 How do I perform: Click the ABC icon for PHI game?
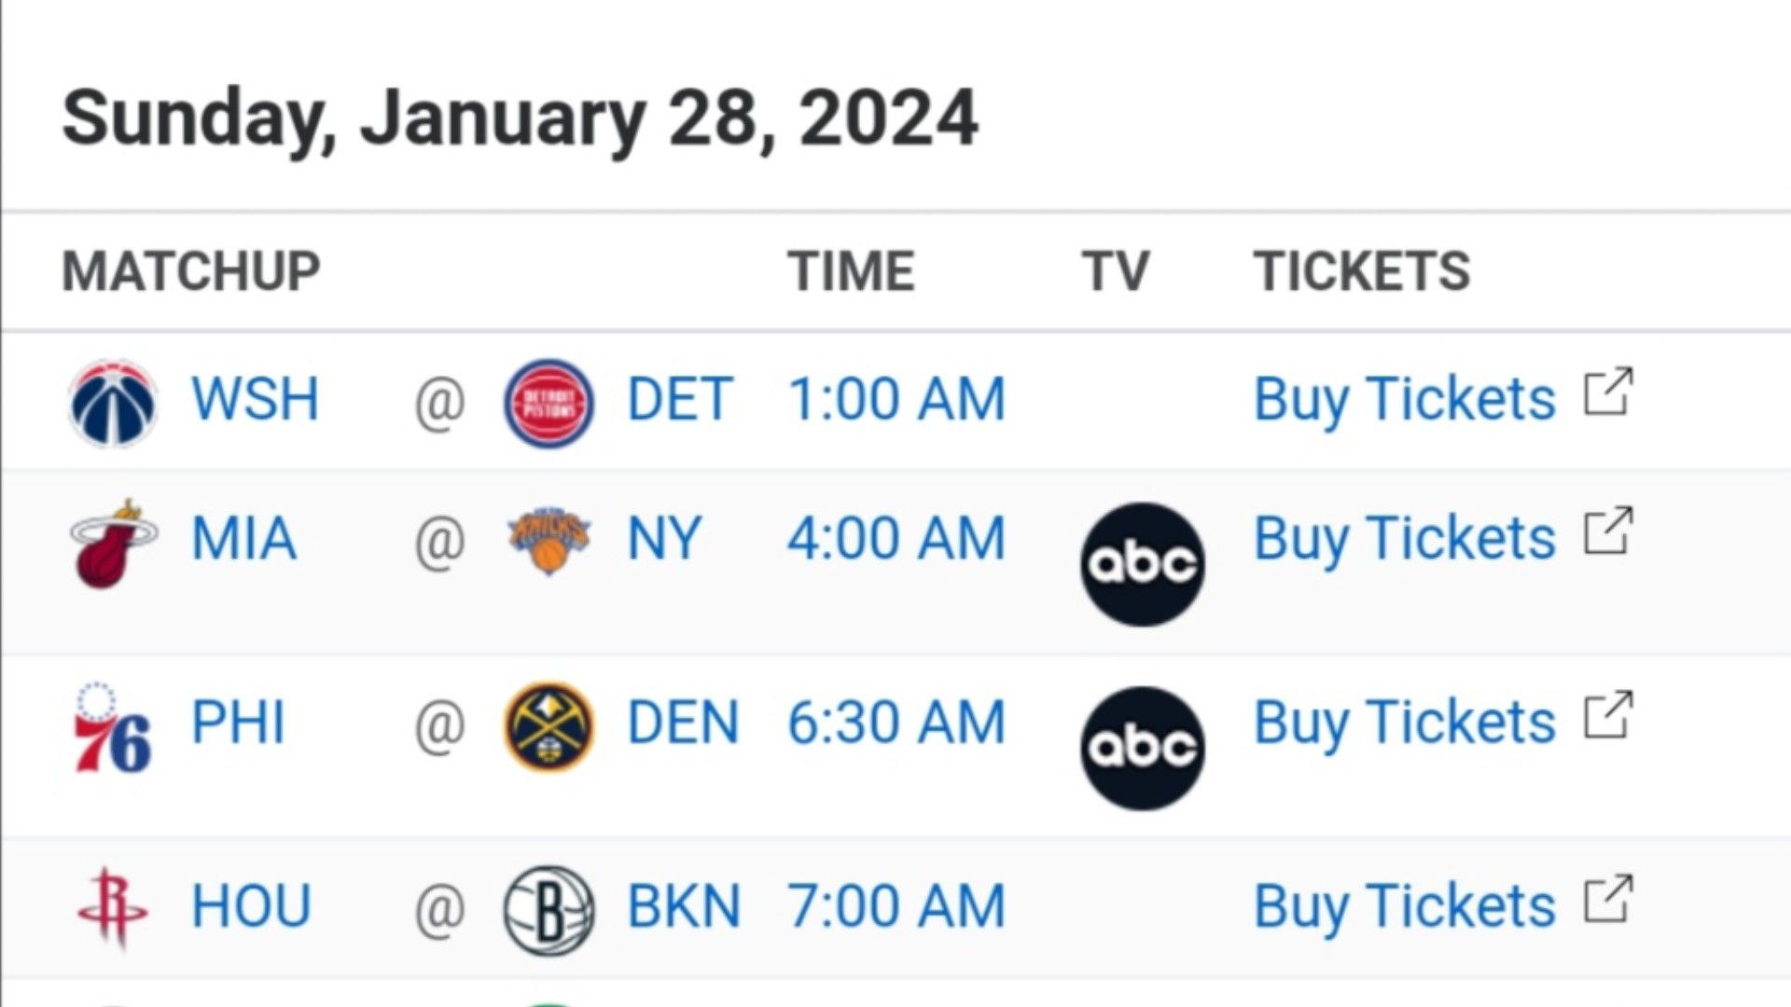(1143, 748)
